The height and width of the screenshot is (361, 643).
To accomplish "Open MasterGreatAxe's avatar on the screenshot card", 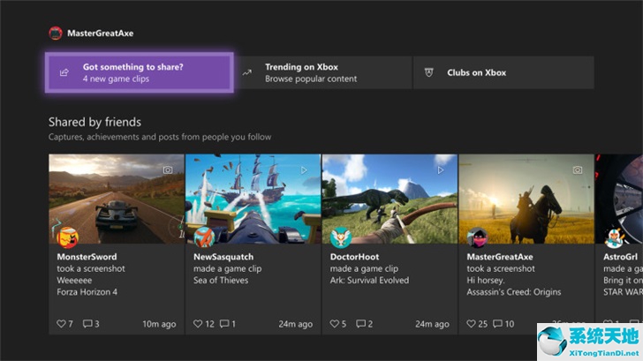I will click(477, 237).
